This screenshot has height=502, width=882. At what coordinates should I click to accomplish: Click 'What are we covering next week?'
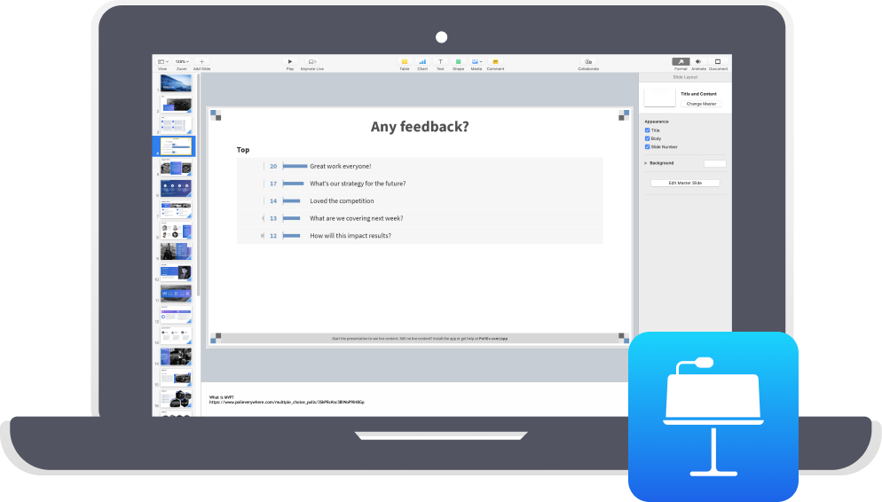(356, 219)
